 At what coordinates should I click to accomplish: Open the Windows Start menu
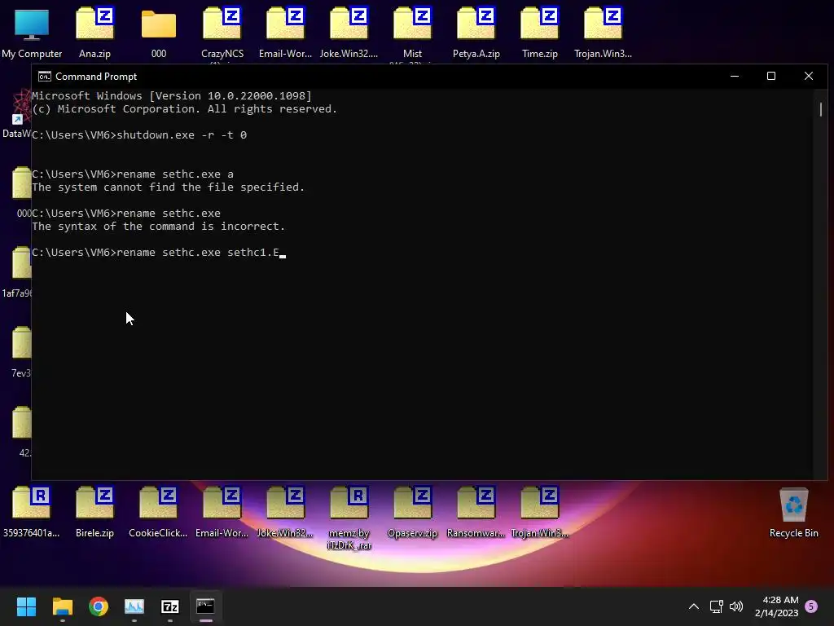[26, 606]
